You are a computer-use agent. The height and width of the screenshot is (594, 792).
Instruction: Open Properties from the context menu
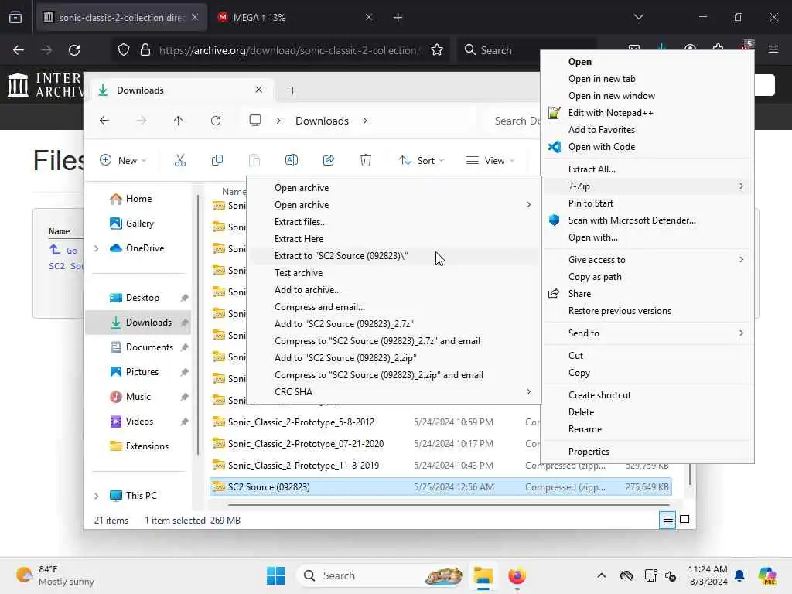coord(647,452)
